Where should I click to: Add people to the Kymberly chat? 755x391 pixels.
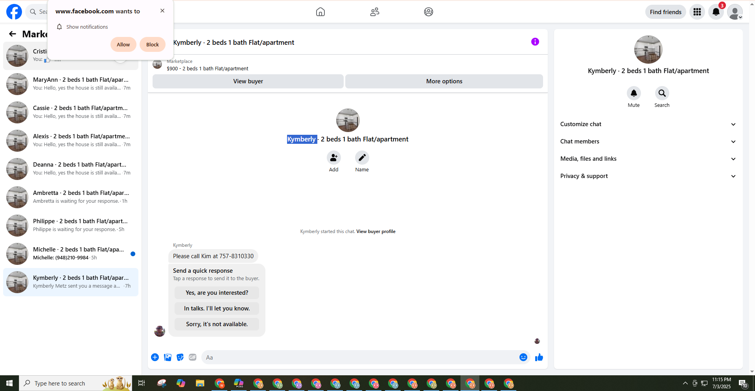click(x=334, y=158)
